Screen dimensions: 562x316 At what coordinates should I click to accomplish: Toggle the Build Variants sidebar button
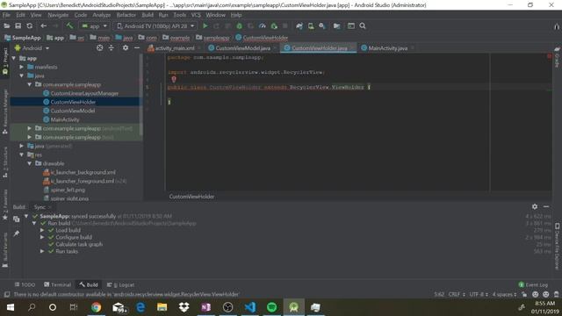tap(5, 249)
